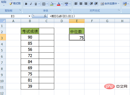Select cell with value 81
130x95 pixels.
click(30, 80)
